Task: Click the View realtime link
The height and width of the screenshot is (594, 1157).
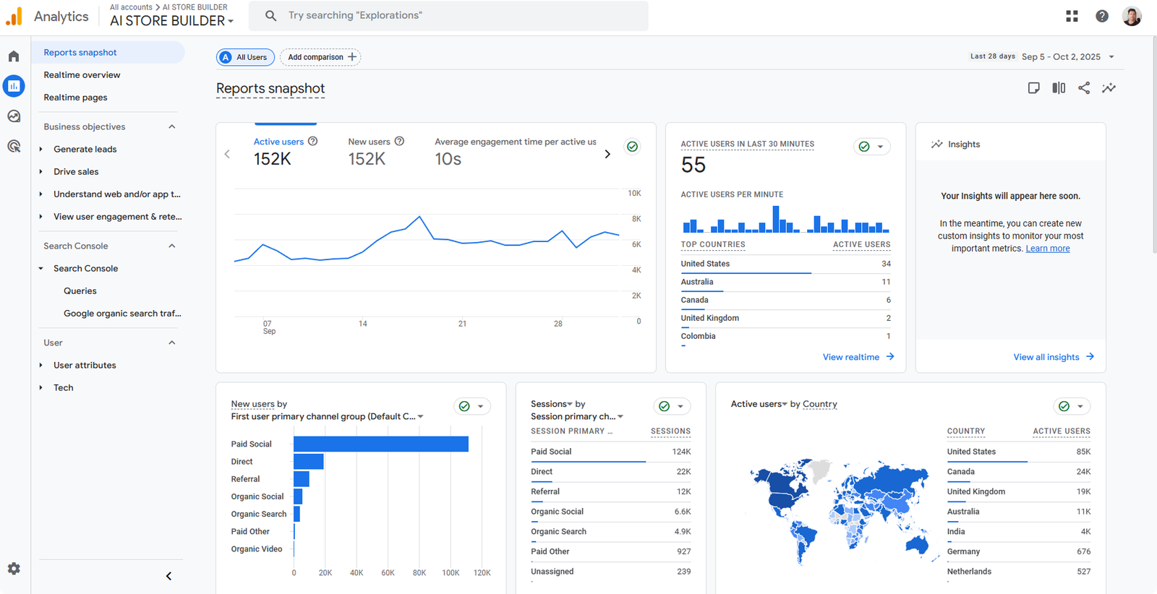Action: [x=858, y=357]
